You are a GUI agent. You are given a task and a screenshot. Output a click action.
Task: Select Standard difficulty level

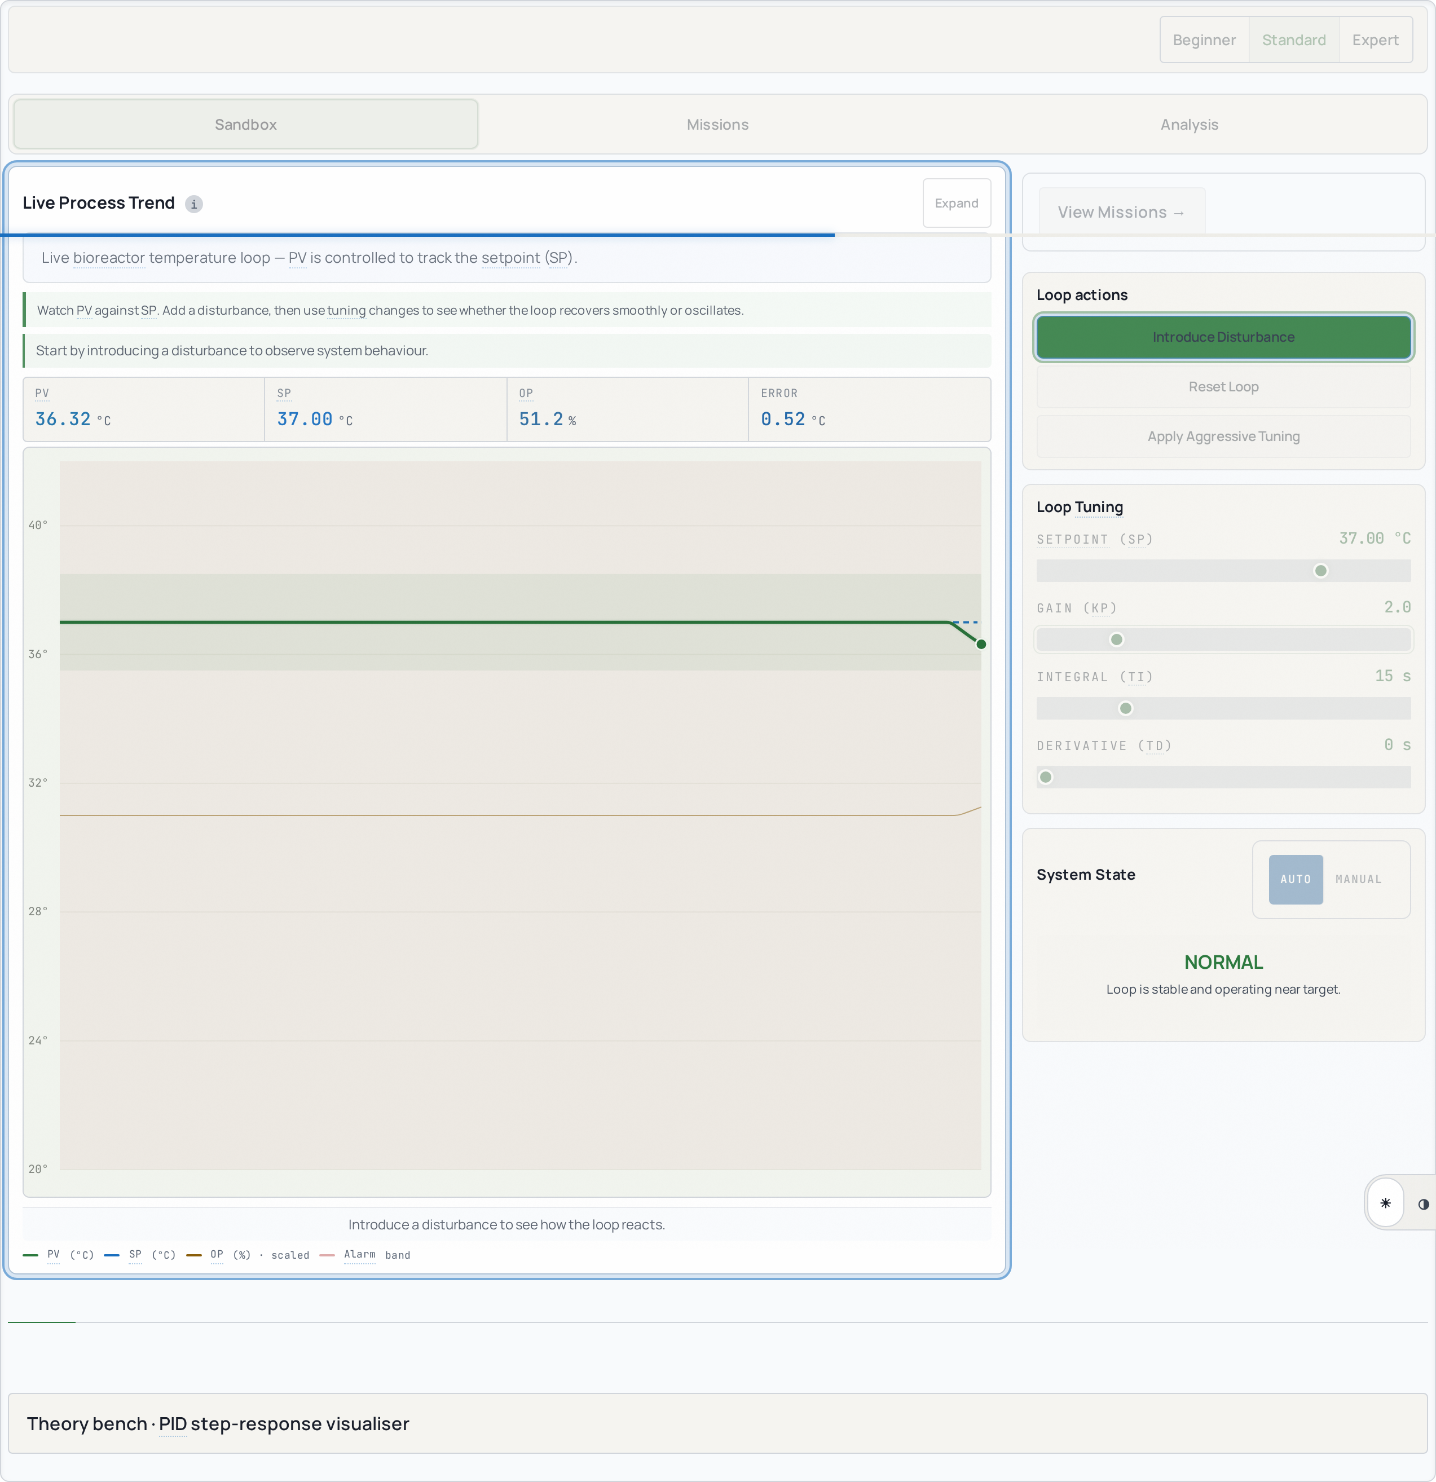1294,40
